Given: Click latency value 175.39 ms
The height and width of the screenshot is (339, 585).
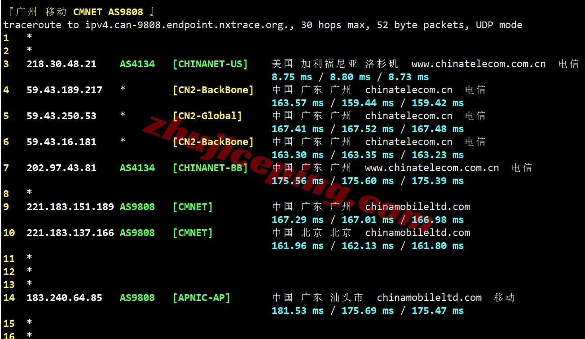Looking at the screenshot, I should (438, 181).
